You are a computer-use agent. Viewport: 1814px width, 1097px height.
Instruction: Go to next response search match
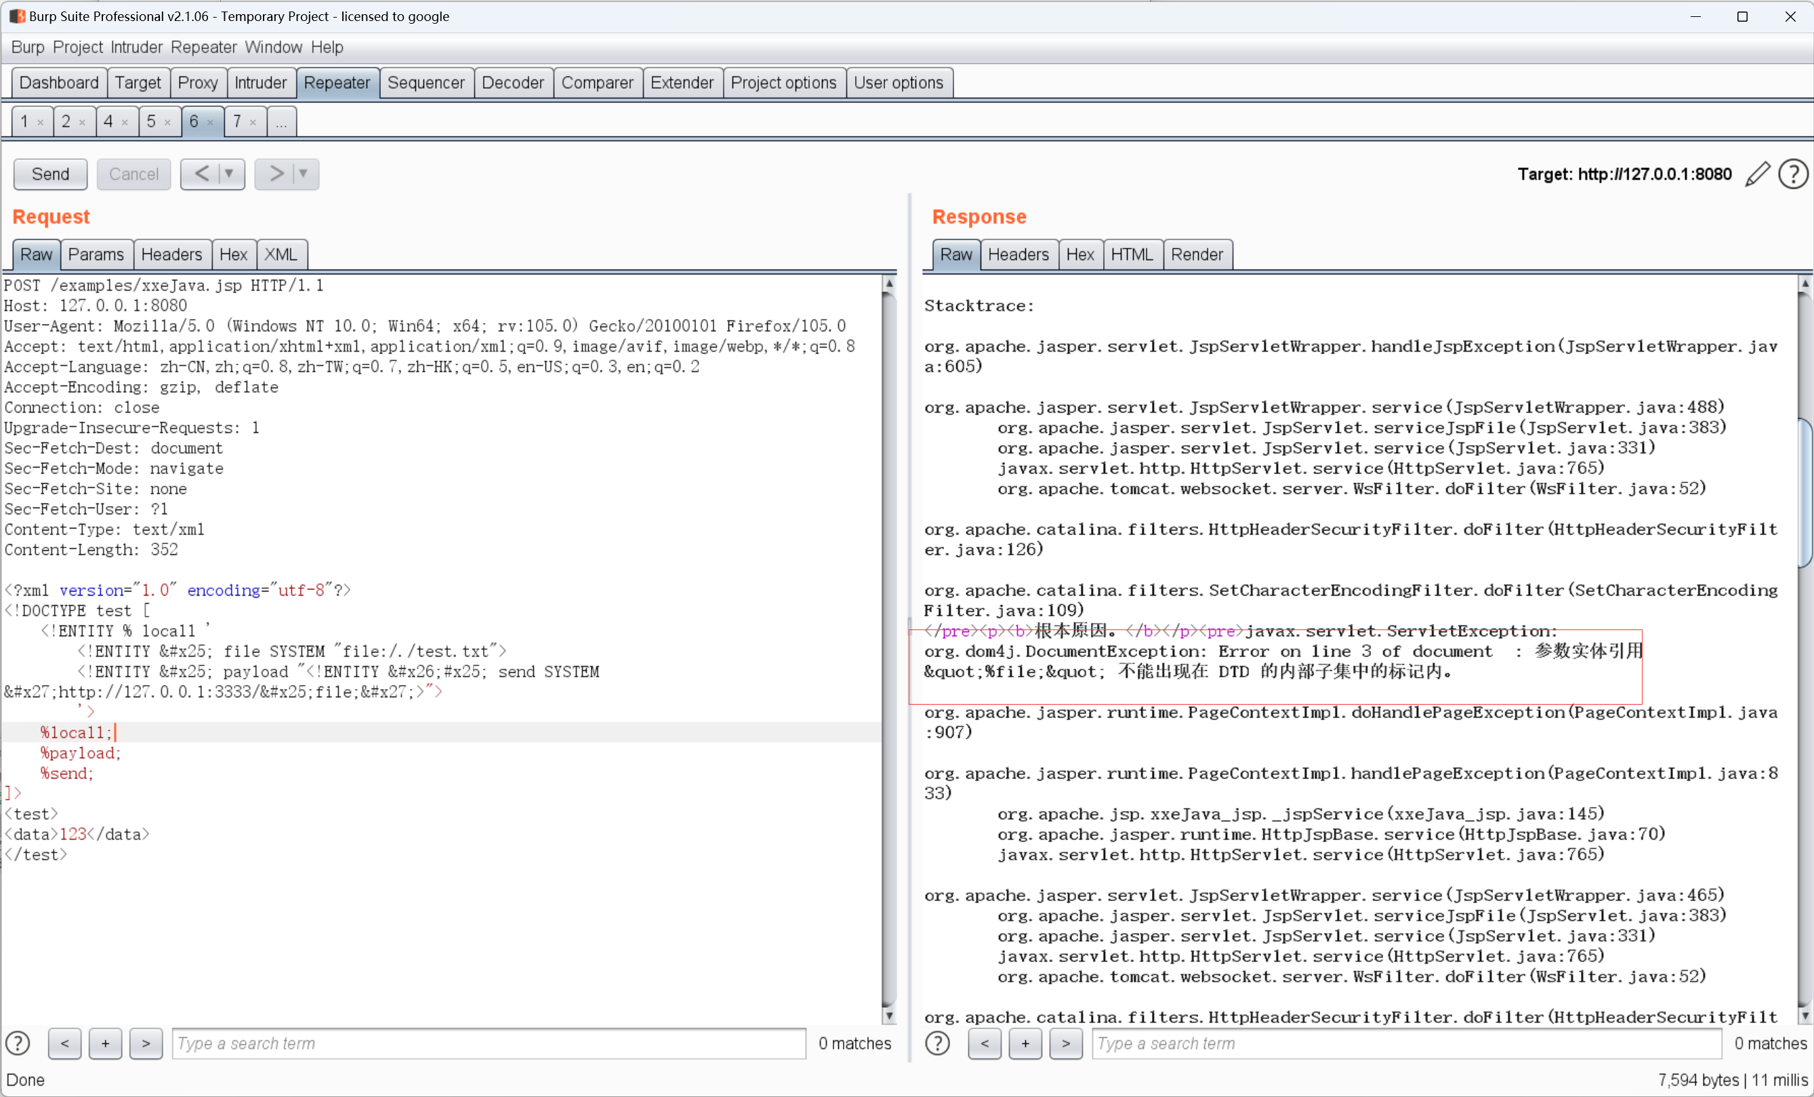tap(1065, 1043)
